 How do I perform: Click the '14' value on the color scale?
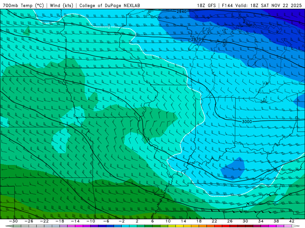pyautogui.click(x=183, y=221)
